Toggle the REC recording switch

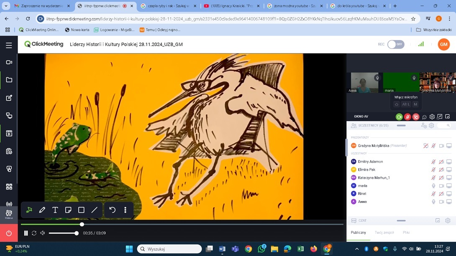point(396,44)
